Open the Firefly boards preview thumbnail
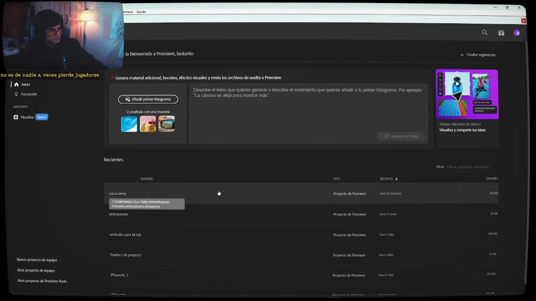The width and height of the screenshot is (536, 301). pyautogui.click(x=467, y=94)
